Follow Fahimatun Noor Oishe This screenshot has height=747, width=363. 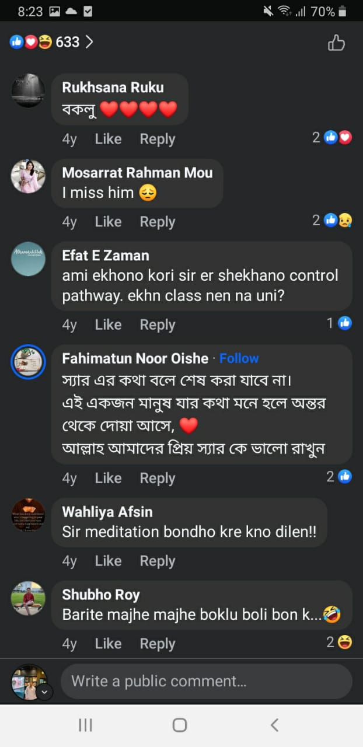tap(239, 358)
